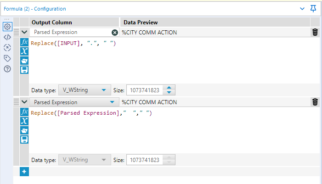Click the second expression's Size field

(x=145, y=160)
